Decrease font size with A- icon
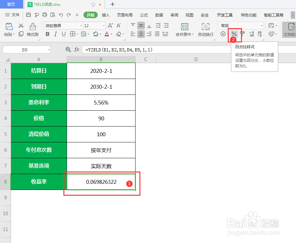The height and width of the screenshot is (243, 296). click(x=119, y=26)
